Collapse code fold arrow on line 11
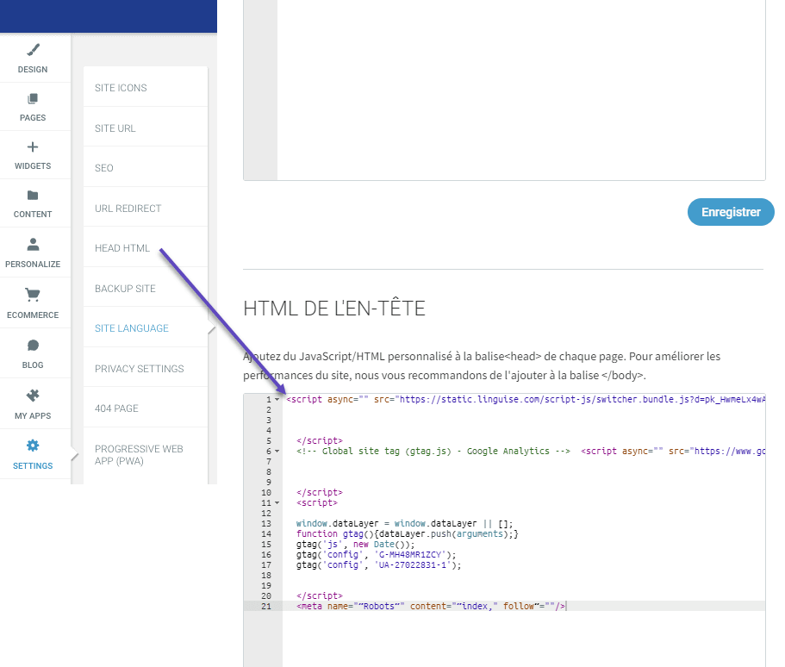The height and width of the screenshot is (667, 785). [277, 502]
